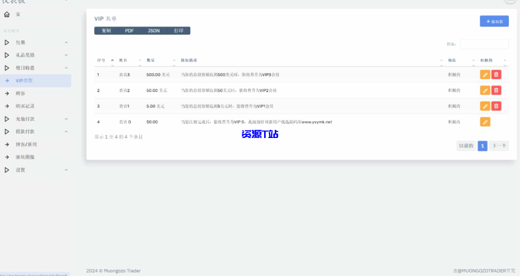This screenshot has width=520, height=276.
Task: Delete the 贵宾1 row with trash icon
Action: [x=496, y=106]
